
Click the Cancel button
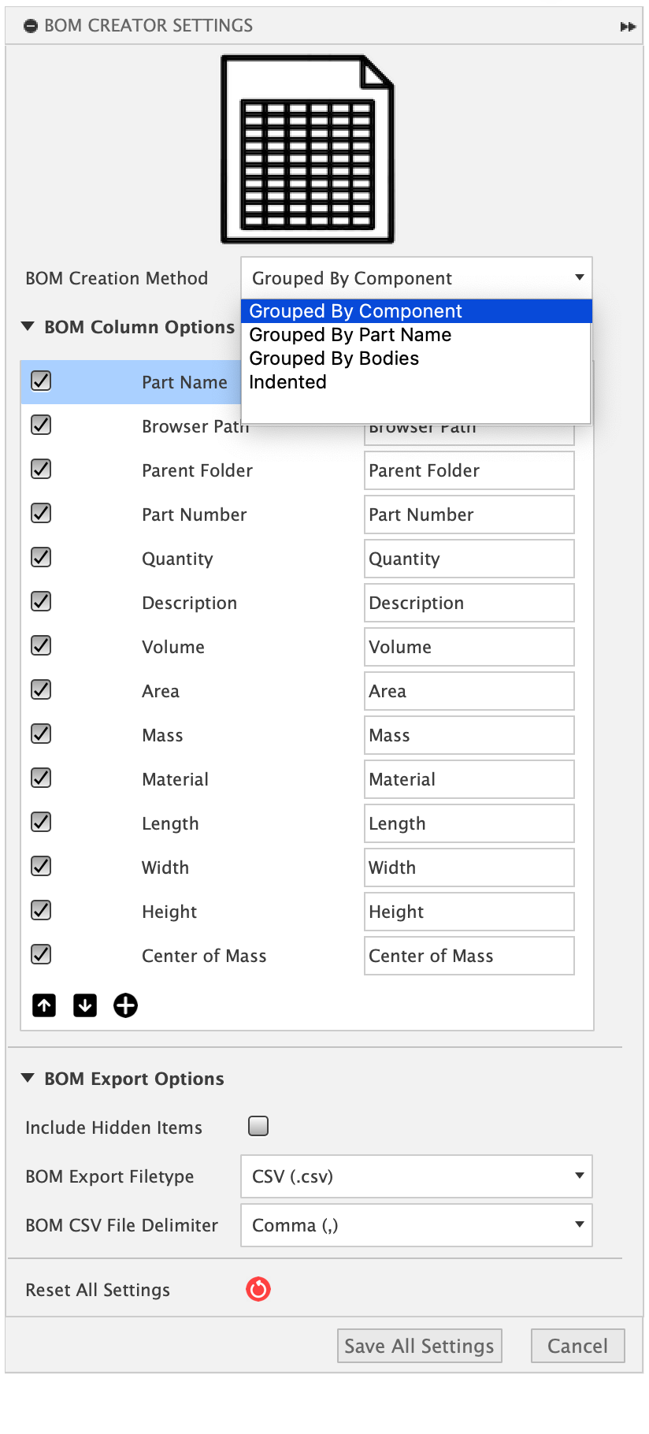577,1346
